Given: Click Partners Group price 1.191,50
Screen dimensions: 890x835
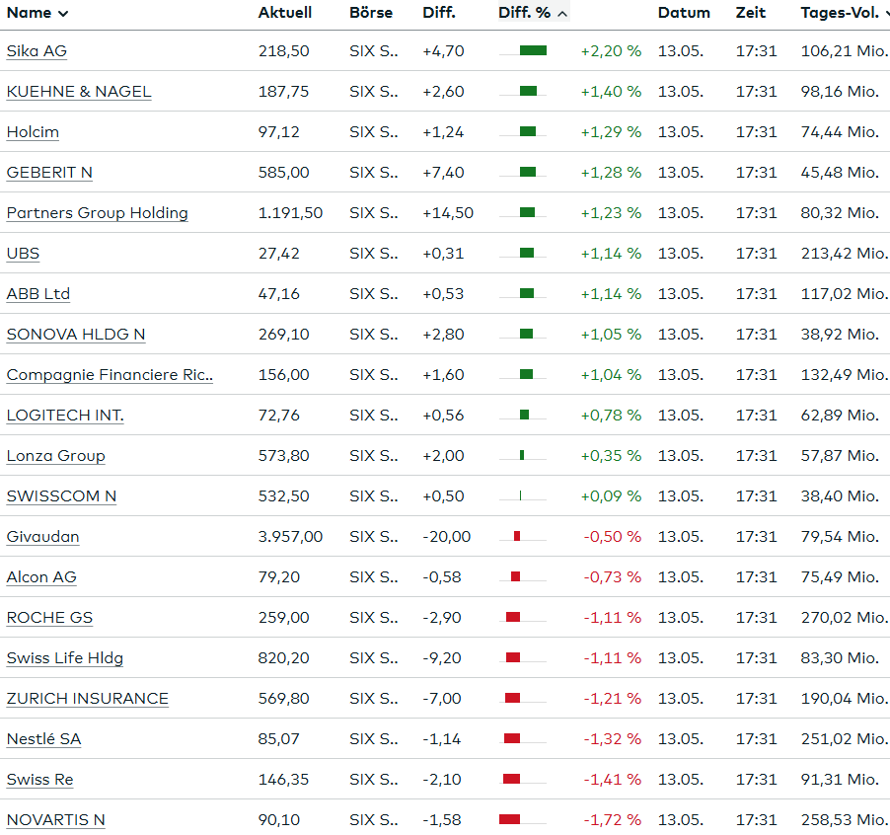Looking at the screenshot, I should [x=290, y=213].
